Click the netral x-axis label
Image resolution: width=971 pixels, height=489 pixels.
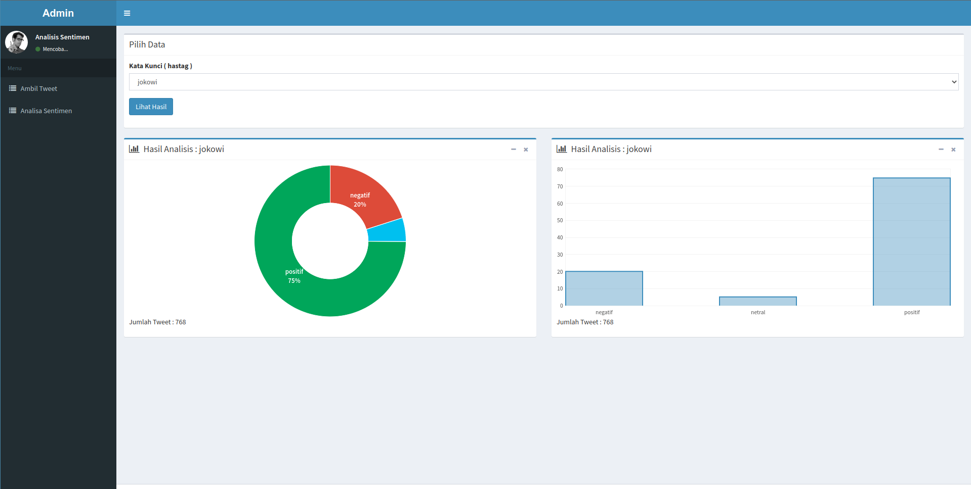tap(758, 312)
